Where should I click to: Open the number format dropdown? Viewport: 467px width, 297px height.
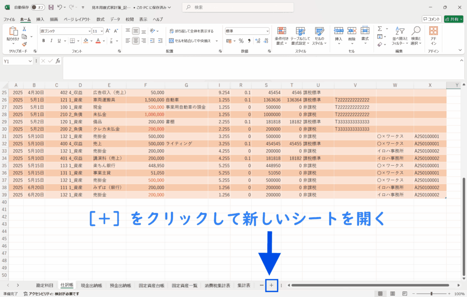coord(267,31)
